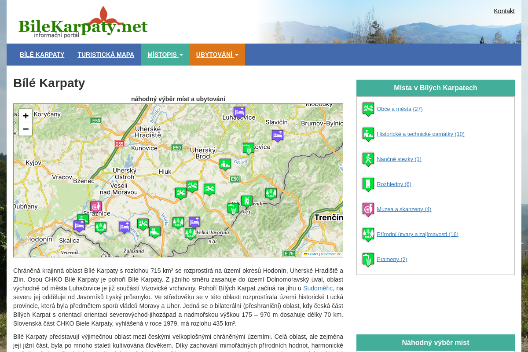Click the Přírodní útvary trees icon
The image size is (528, 352).
click(x=368, y=235)
